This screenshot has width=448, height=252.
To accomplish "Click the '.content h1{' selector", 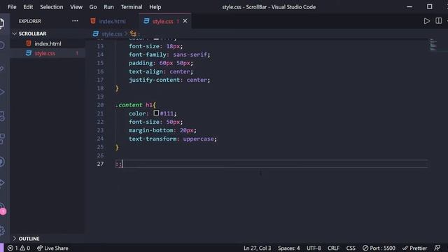I will (135, 105).
